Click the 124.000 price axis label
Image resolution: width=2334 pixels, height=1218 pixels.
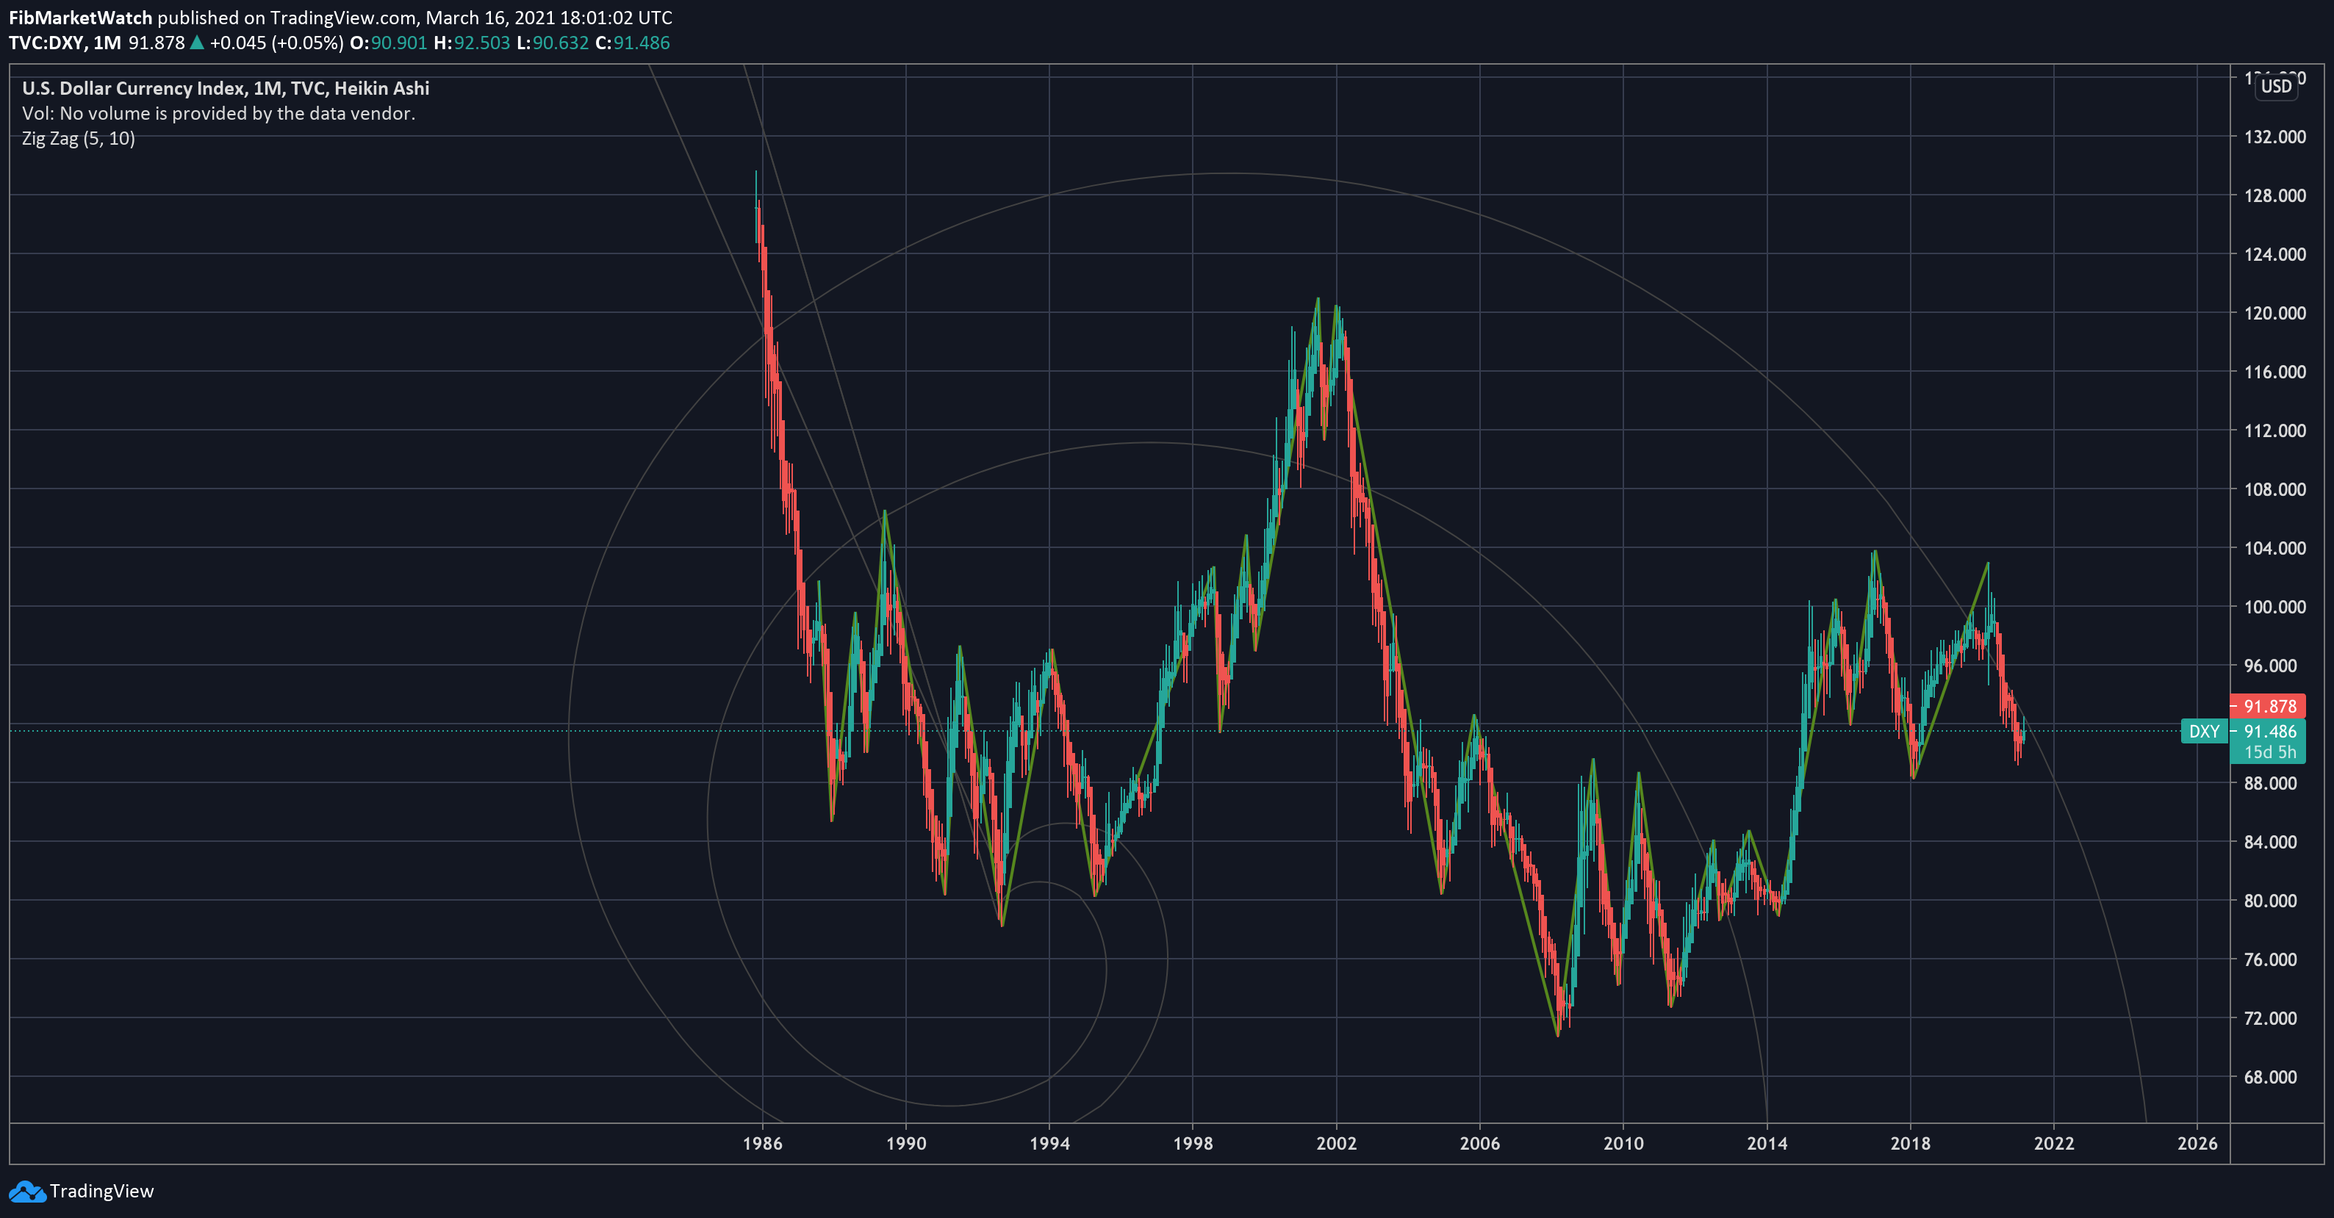tap(2274, 254)
